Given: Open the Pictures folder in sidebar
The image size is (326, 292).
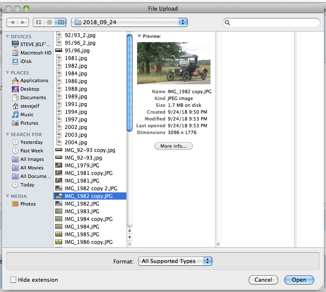Looking at the screenshot, I should pos(29,123).
